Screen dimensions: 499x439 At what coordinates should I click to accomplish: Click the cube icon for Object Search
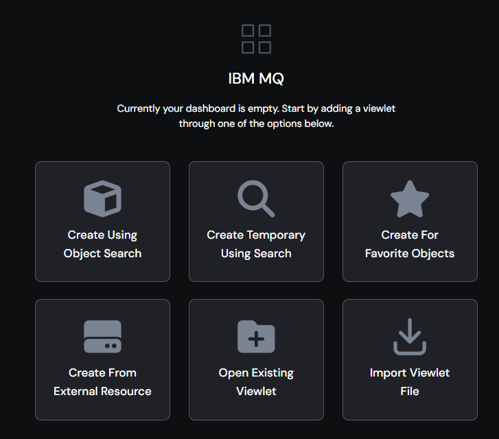pyautogui.click(x=102, y=199)
